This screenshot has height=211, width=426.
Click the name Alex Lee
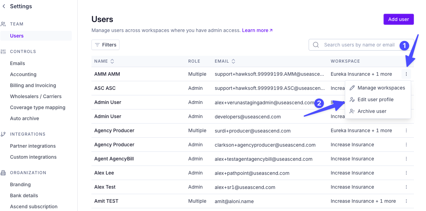click(104, 173)
